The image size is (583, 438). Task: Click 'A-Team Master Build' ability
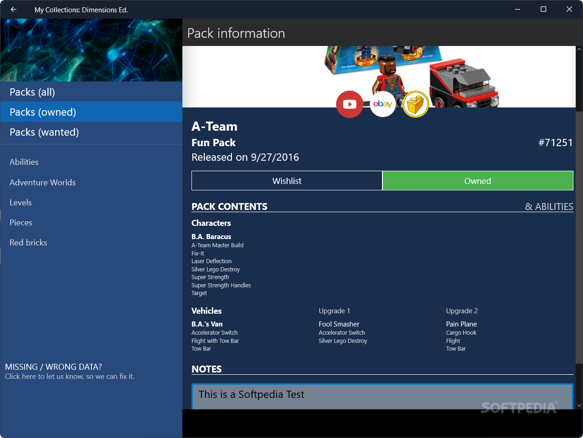217,245
